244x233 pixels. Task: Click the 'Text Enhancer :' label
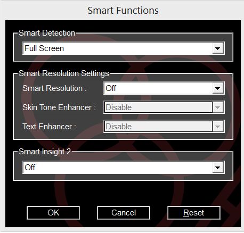tap(50, 127)
